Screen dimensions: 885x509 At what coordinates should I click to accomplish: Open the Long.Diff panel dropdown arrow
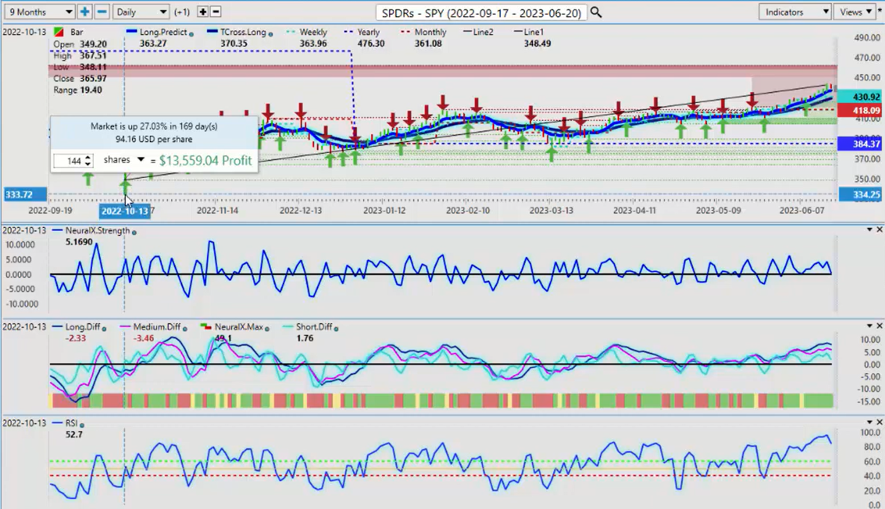point(868,326)
